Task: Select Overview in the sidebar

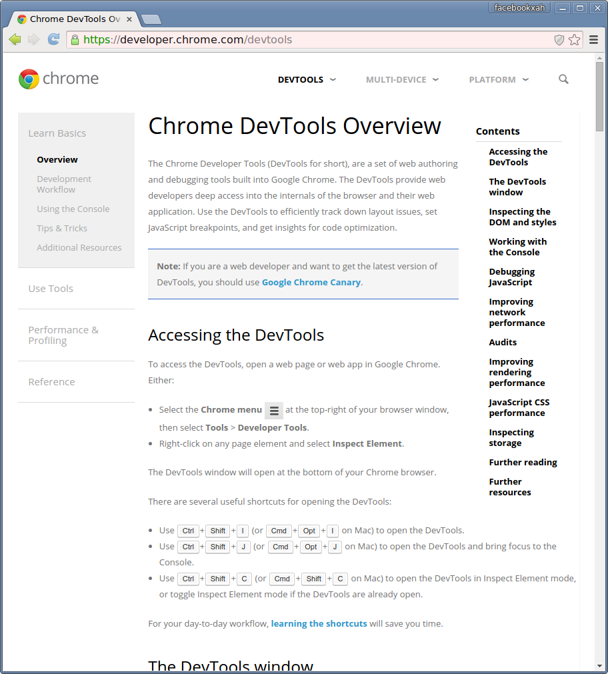Action: pyautogui.click(x=57, y=159)
